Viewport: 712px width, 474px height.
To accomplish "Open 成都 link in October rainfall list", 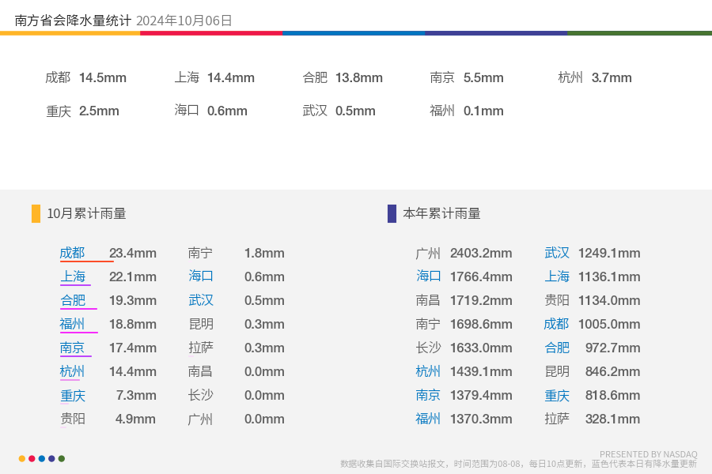I will 72,253.
